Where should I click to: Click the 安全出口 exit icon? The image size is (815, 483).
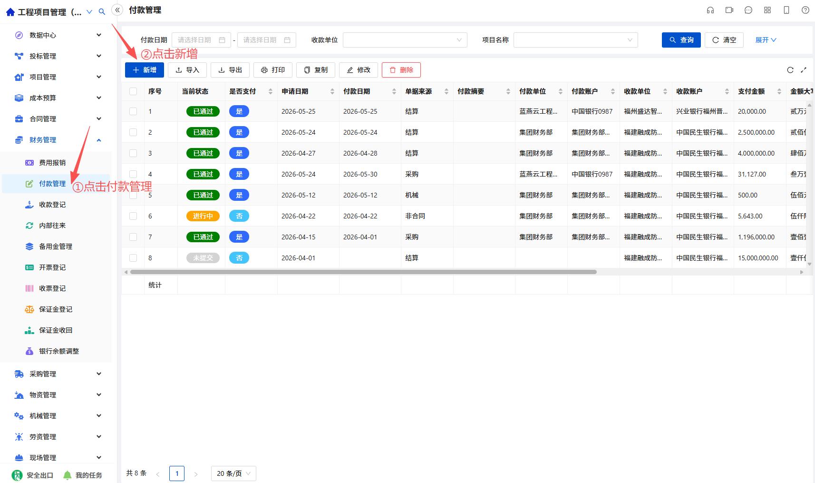17,475
